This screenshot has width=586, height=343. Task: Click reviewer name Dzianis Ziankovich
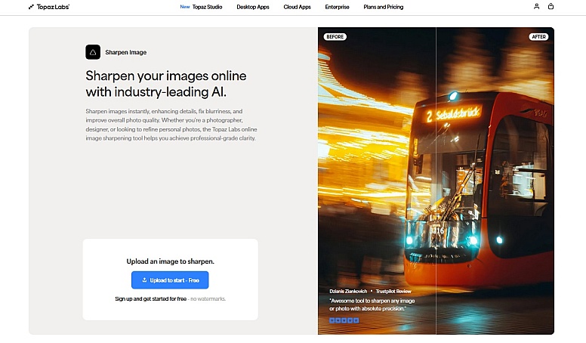(348, 291)
